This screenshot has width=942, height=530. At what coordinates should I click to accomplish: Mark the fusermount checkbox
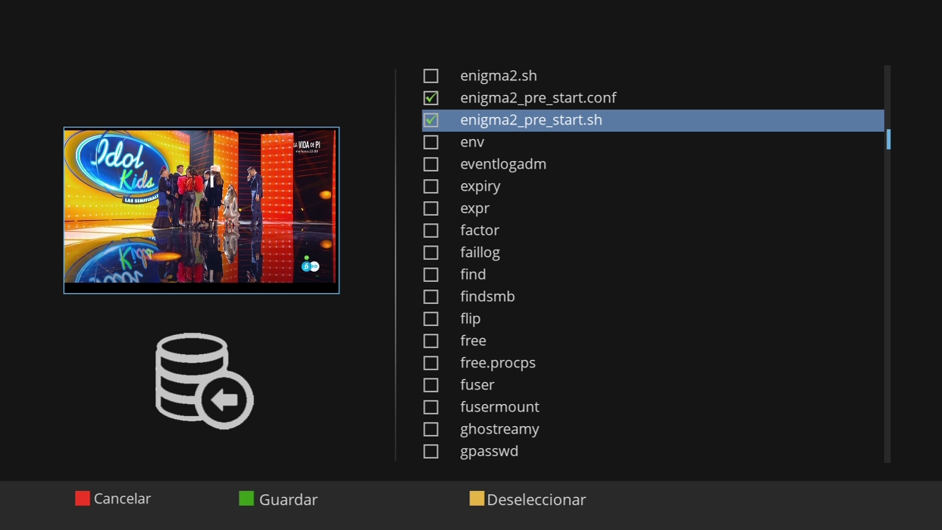coord(431,407)
